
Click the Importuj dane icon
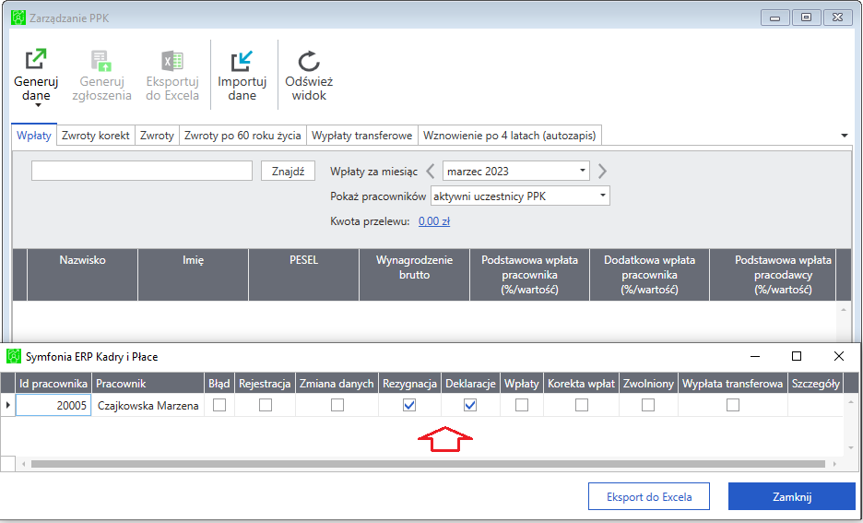(242, 61)
